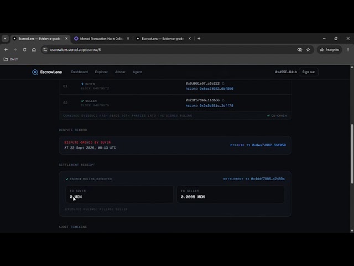
Task: Click wallet address 0x455E…941b
Action: click(285, 72)
